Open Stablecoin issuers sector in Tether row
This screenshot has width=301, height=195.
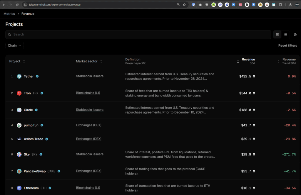click(x=90, y=76)
